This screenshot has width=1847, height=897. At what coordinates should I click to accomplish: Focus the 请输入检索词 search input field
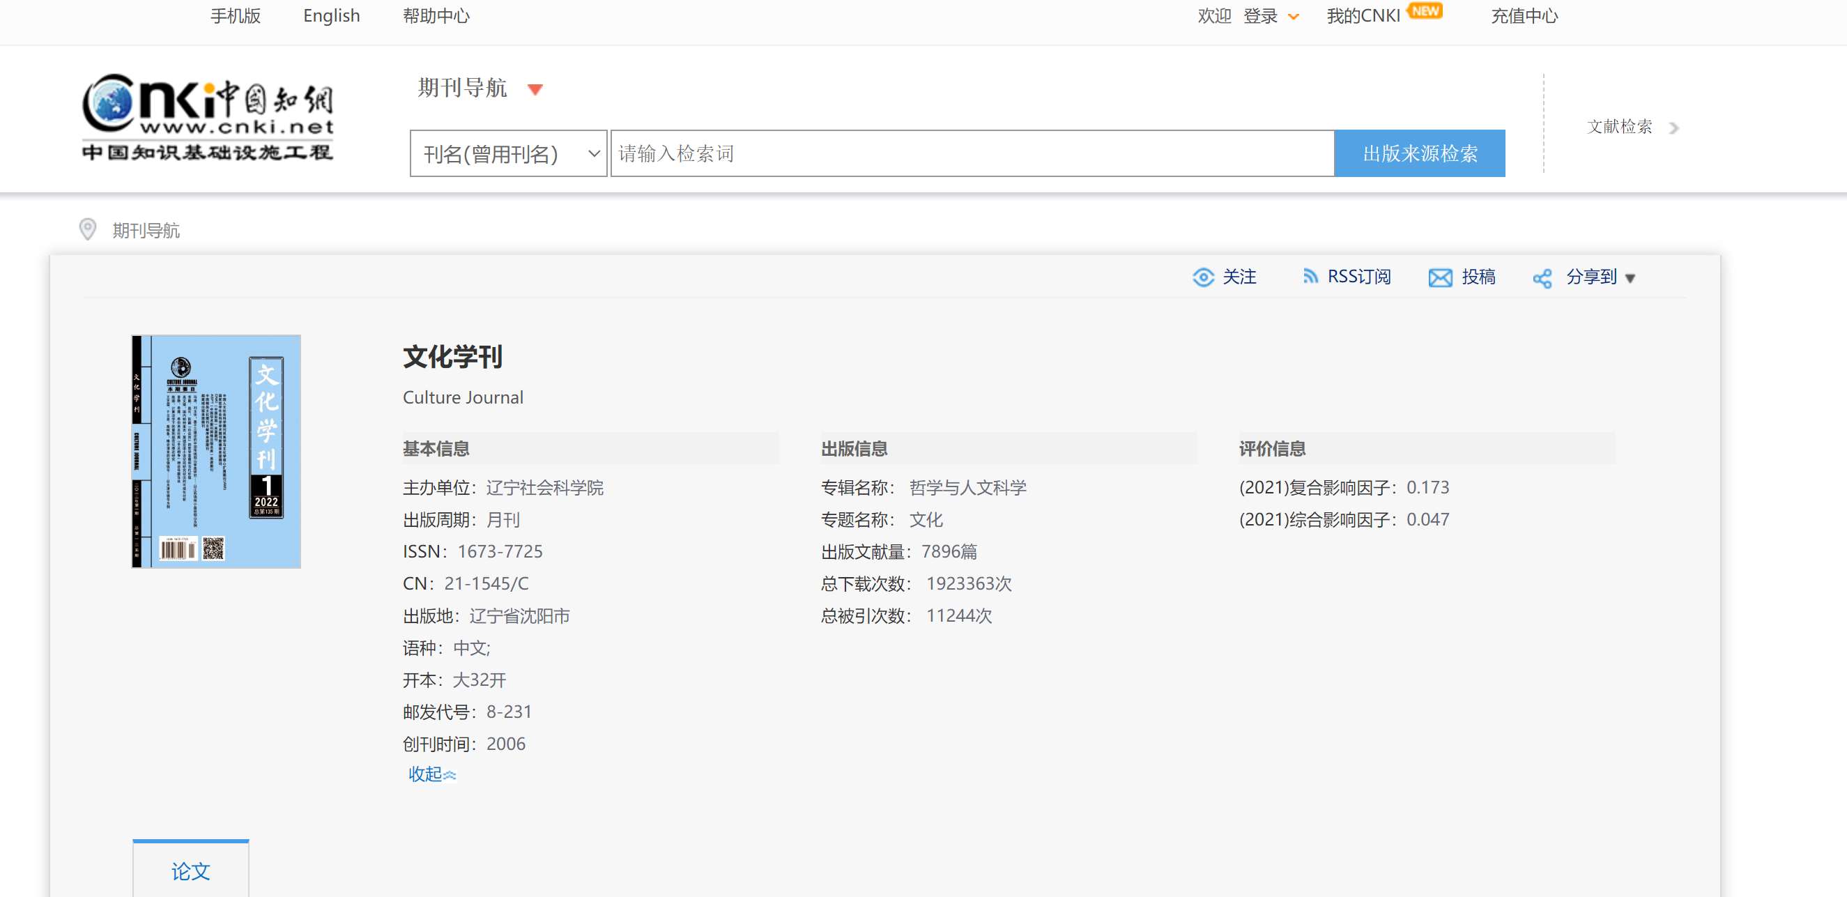coord(972,153)
